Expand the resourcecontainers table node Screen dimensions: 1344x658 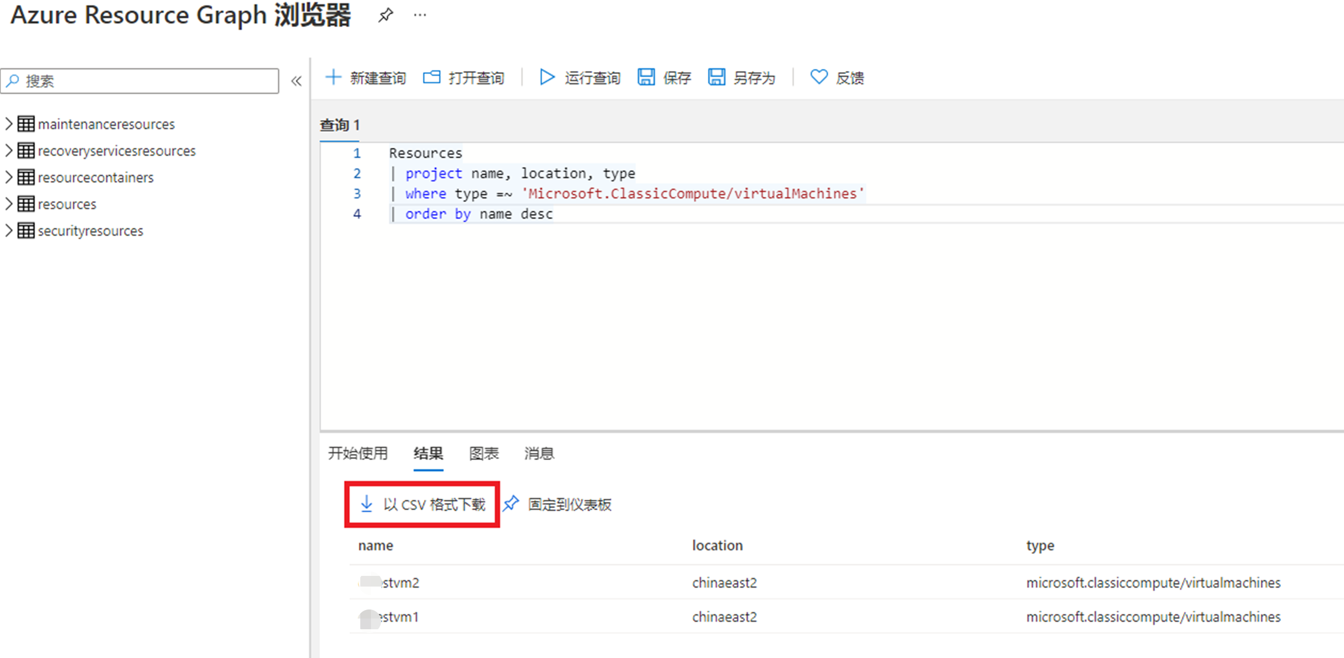pos(9,177)
